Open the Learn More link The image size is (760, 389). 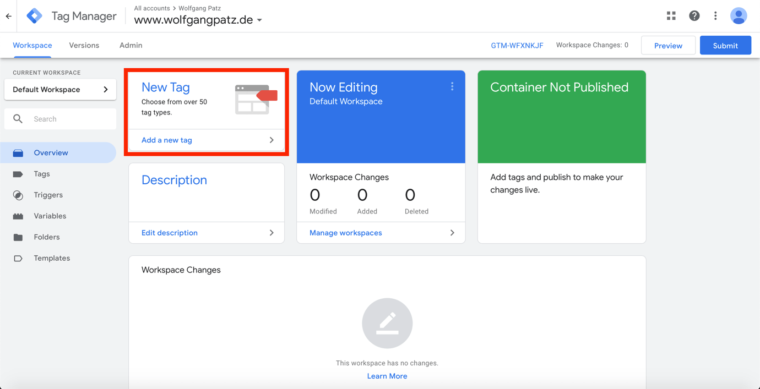pyautogui.click(x=387, y=376)
